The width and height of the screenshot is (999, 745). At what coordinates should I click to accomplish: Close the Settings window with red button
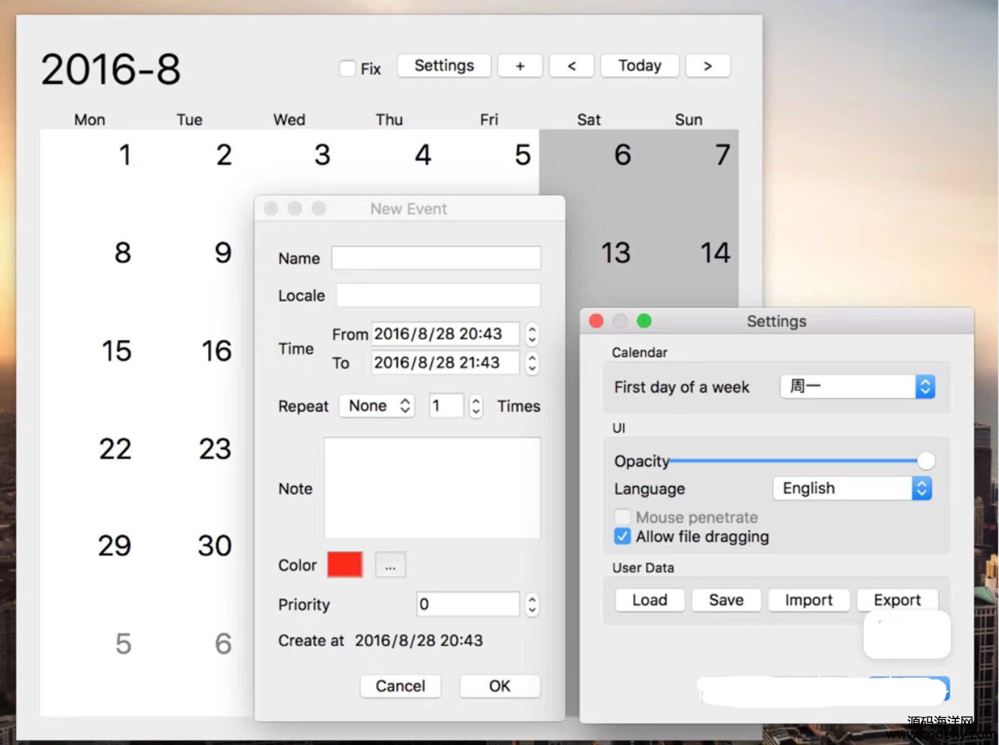coord(596,321)
